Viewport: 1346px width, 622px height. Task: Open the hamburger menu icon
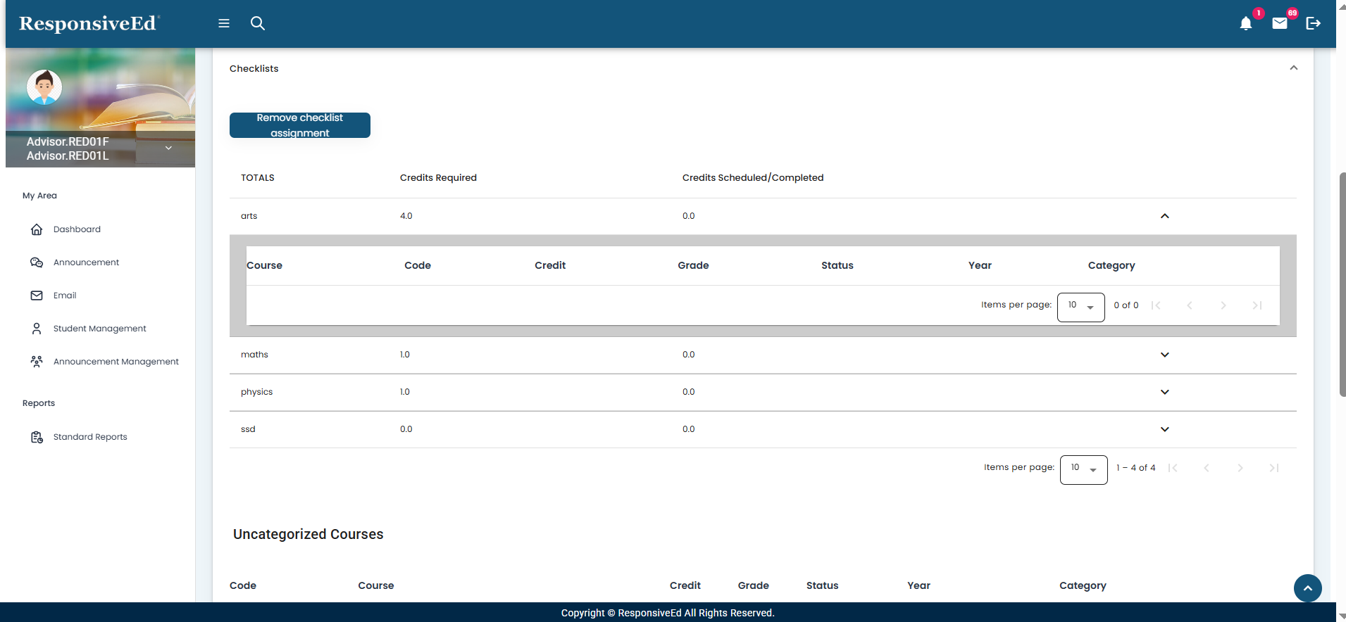click(224, 23)
